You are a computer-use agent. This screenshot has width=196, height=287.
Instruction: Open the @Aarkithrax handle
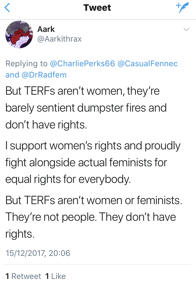59,39
